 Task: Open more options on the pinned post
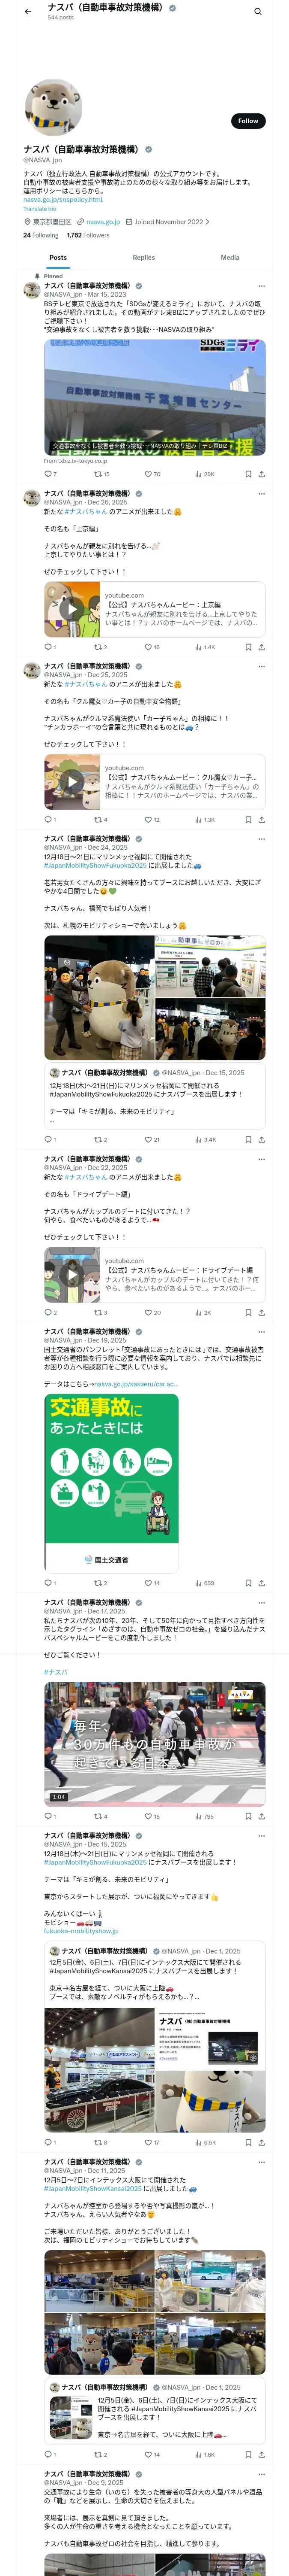(261, 287)
